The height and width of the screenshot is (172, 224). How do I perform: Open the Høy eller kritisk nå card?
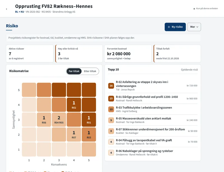tap(79, 54)
